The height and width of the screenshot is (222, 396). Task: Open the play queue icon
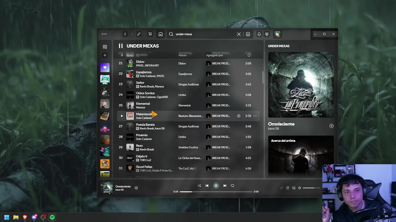click(287, 188)
